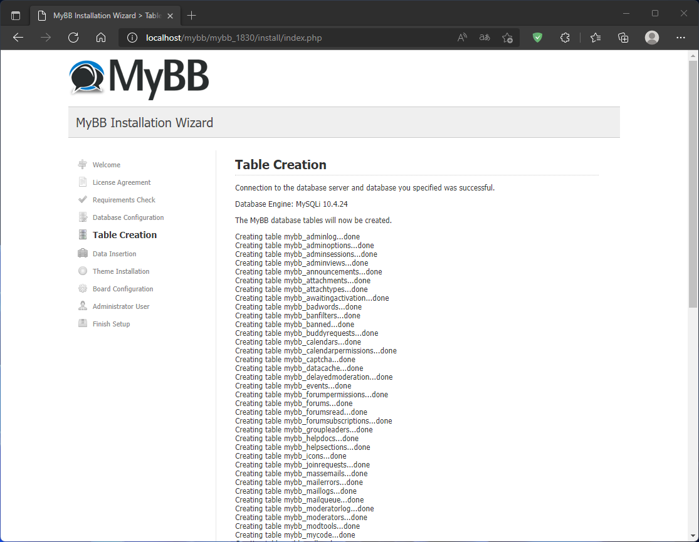This screenshot has width=699, height=542.
Task: Select Board Configuration step
Action: coord(123,289)
